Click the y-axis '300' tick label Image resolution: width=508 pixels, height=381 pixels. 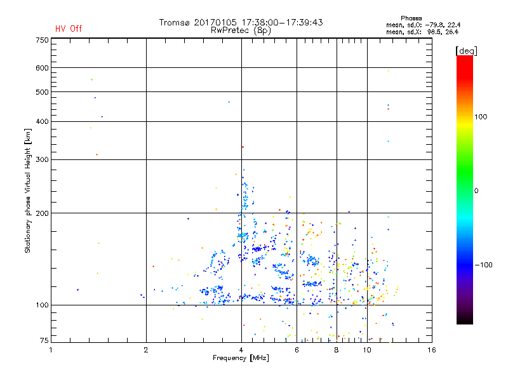point(42,160)
